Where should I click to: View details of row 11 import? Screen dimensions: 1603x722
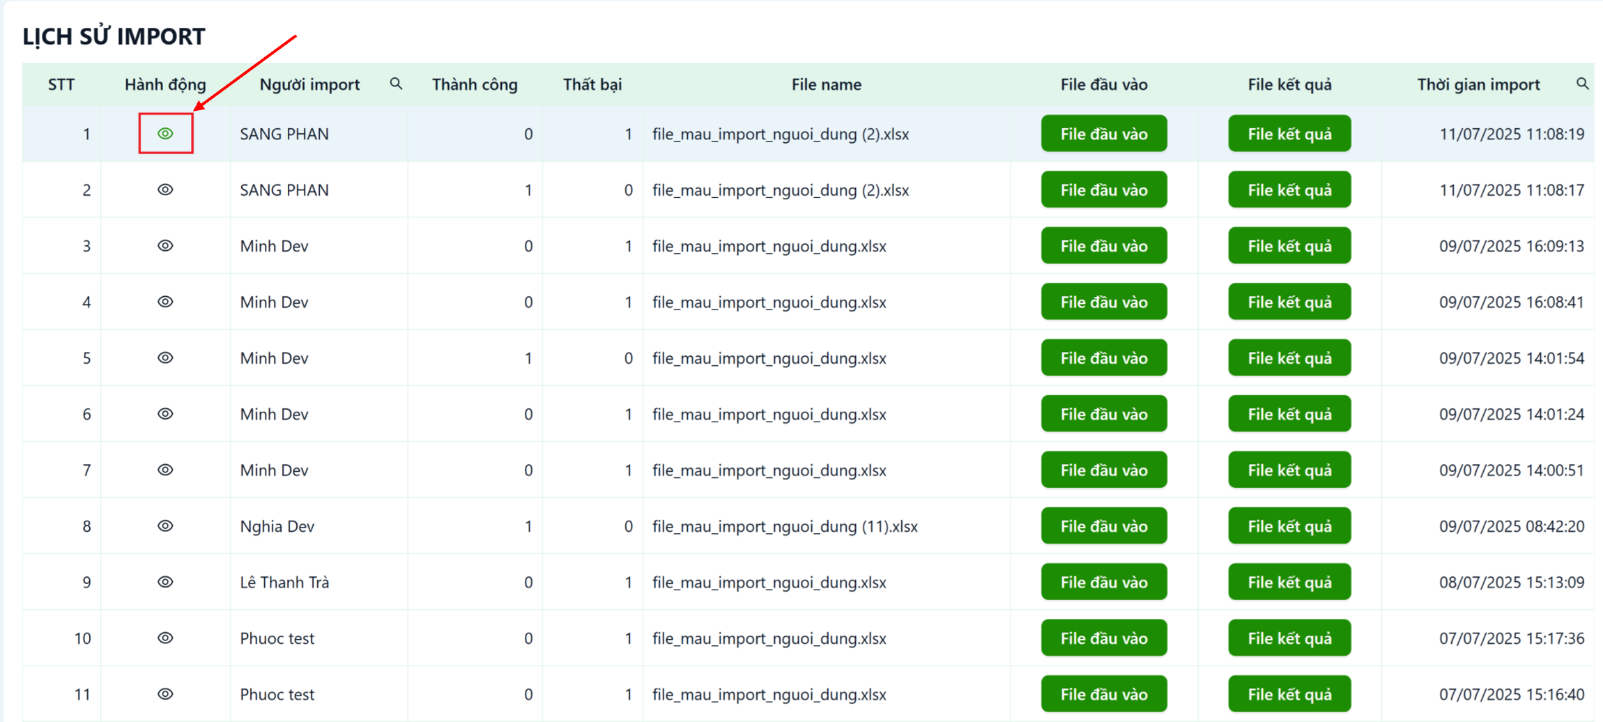coord(165,694)
